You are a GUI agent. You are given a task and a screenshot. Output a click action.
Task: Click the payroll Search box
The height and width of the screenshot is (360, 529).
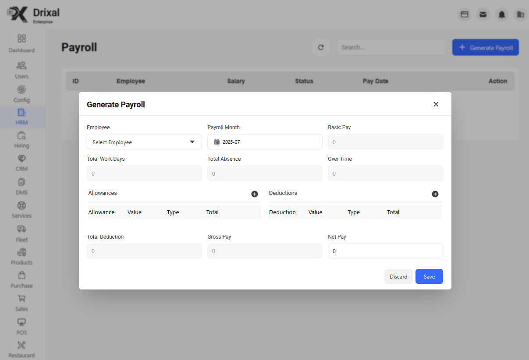391,47
